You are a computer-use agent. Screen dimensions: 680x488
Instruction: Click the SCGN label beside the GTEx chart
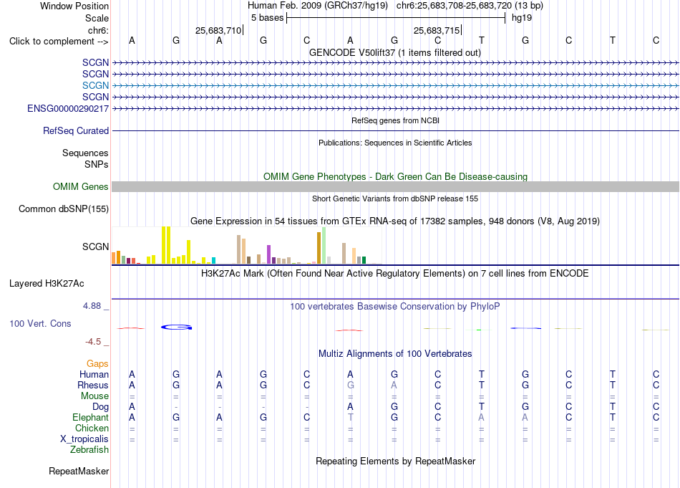95,247
